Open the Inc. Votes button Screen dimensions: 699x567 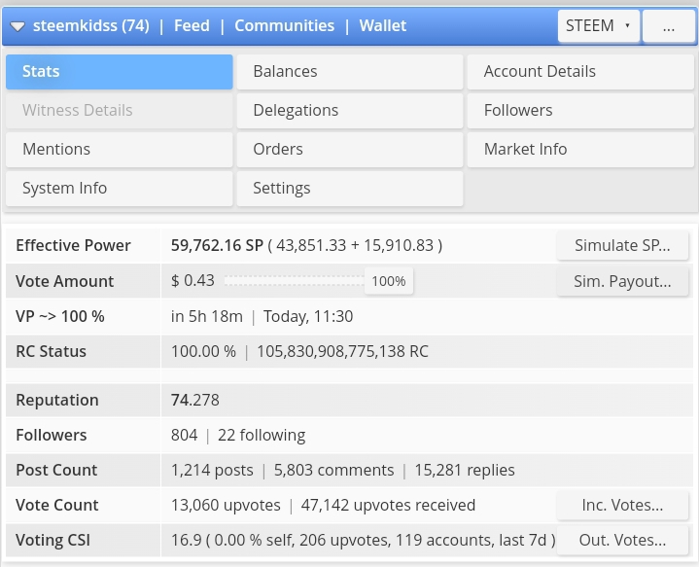click(622, 506)
